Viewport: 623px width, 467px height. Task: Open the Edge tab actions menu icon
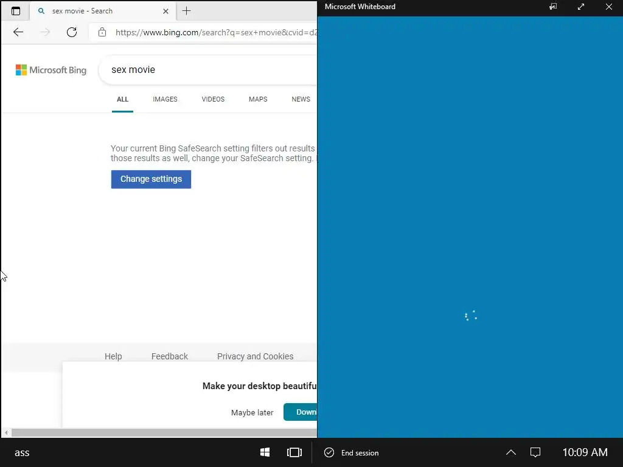click(16, 11)
